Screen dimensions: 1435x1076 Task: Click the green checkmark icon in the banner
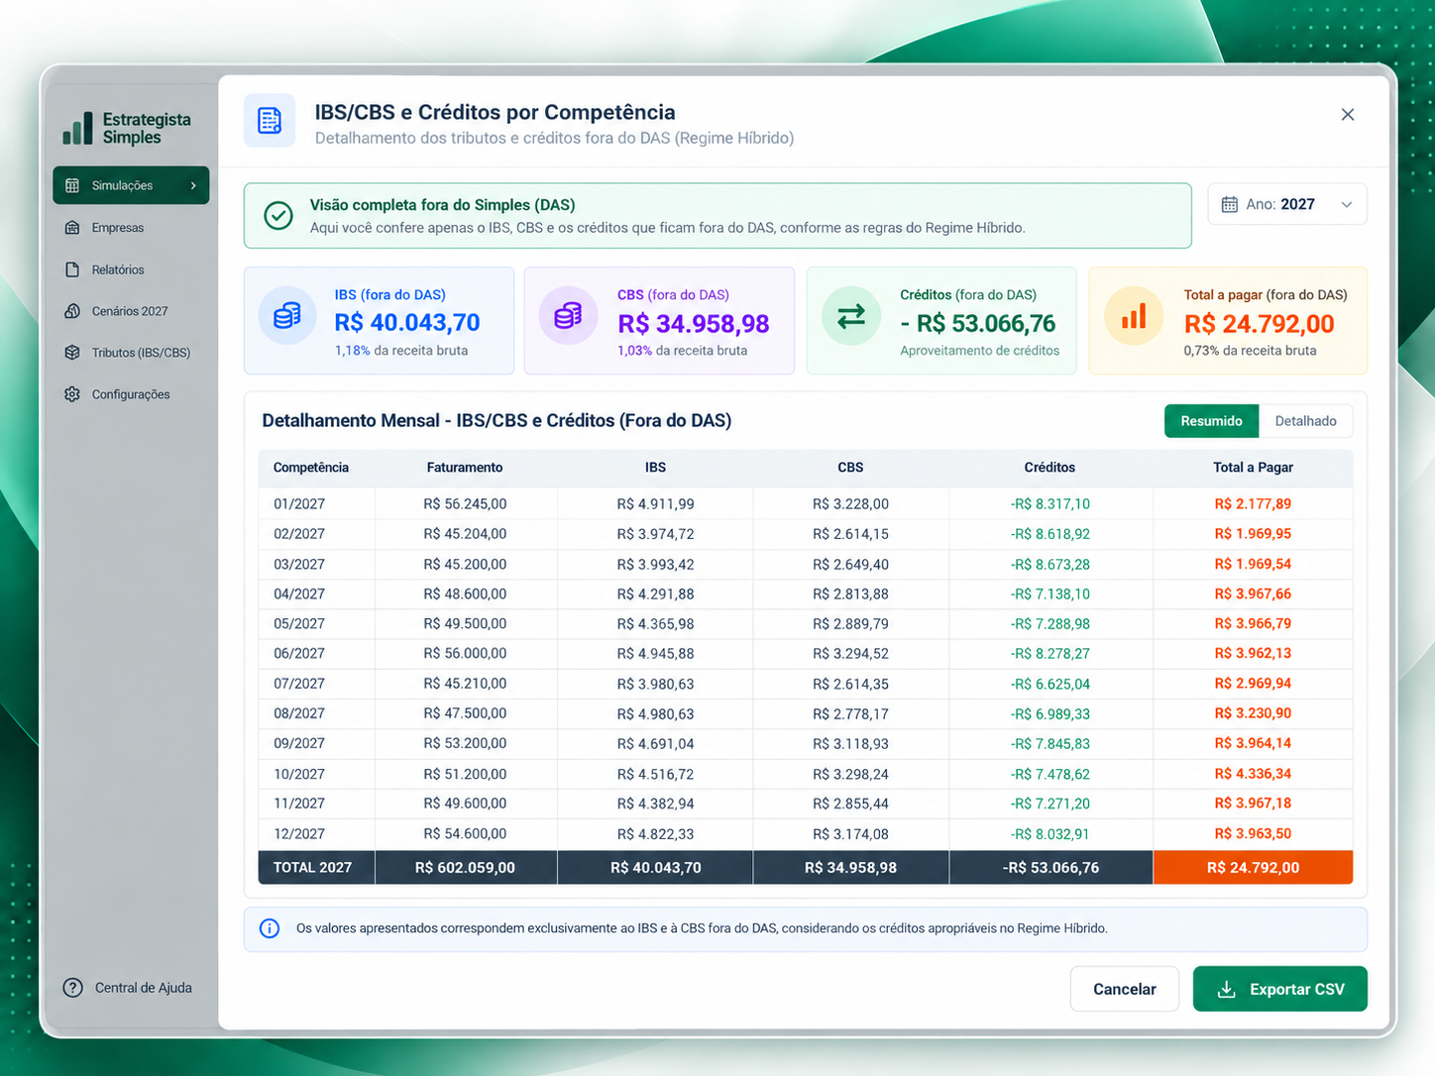pyautogui.click(x=278, y=215)
